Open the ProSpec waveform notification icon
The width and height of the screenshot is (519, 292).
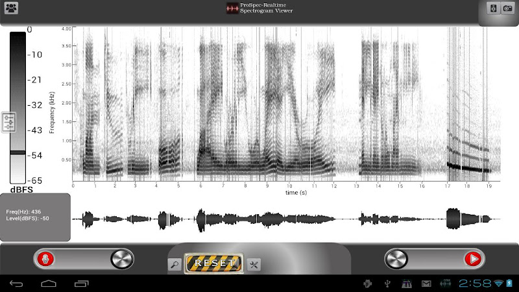[x=445, y=284]
